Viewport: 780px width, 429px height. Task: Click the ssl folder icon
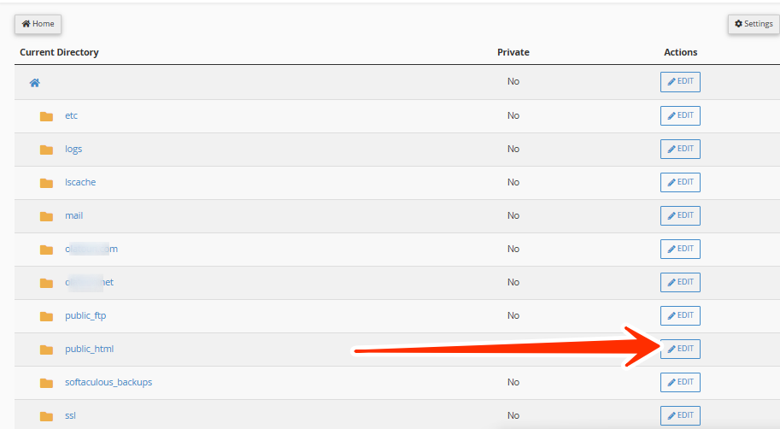point(46,416)
